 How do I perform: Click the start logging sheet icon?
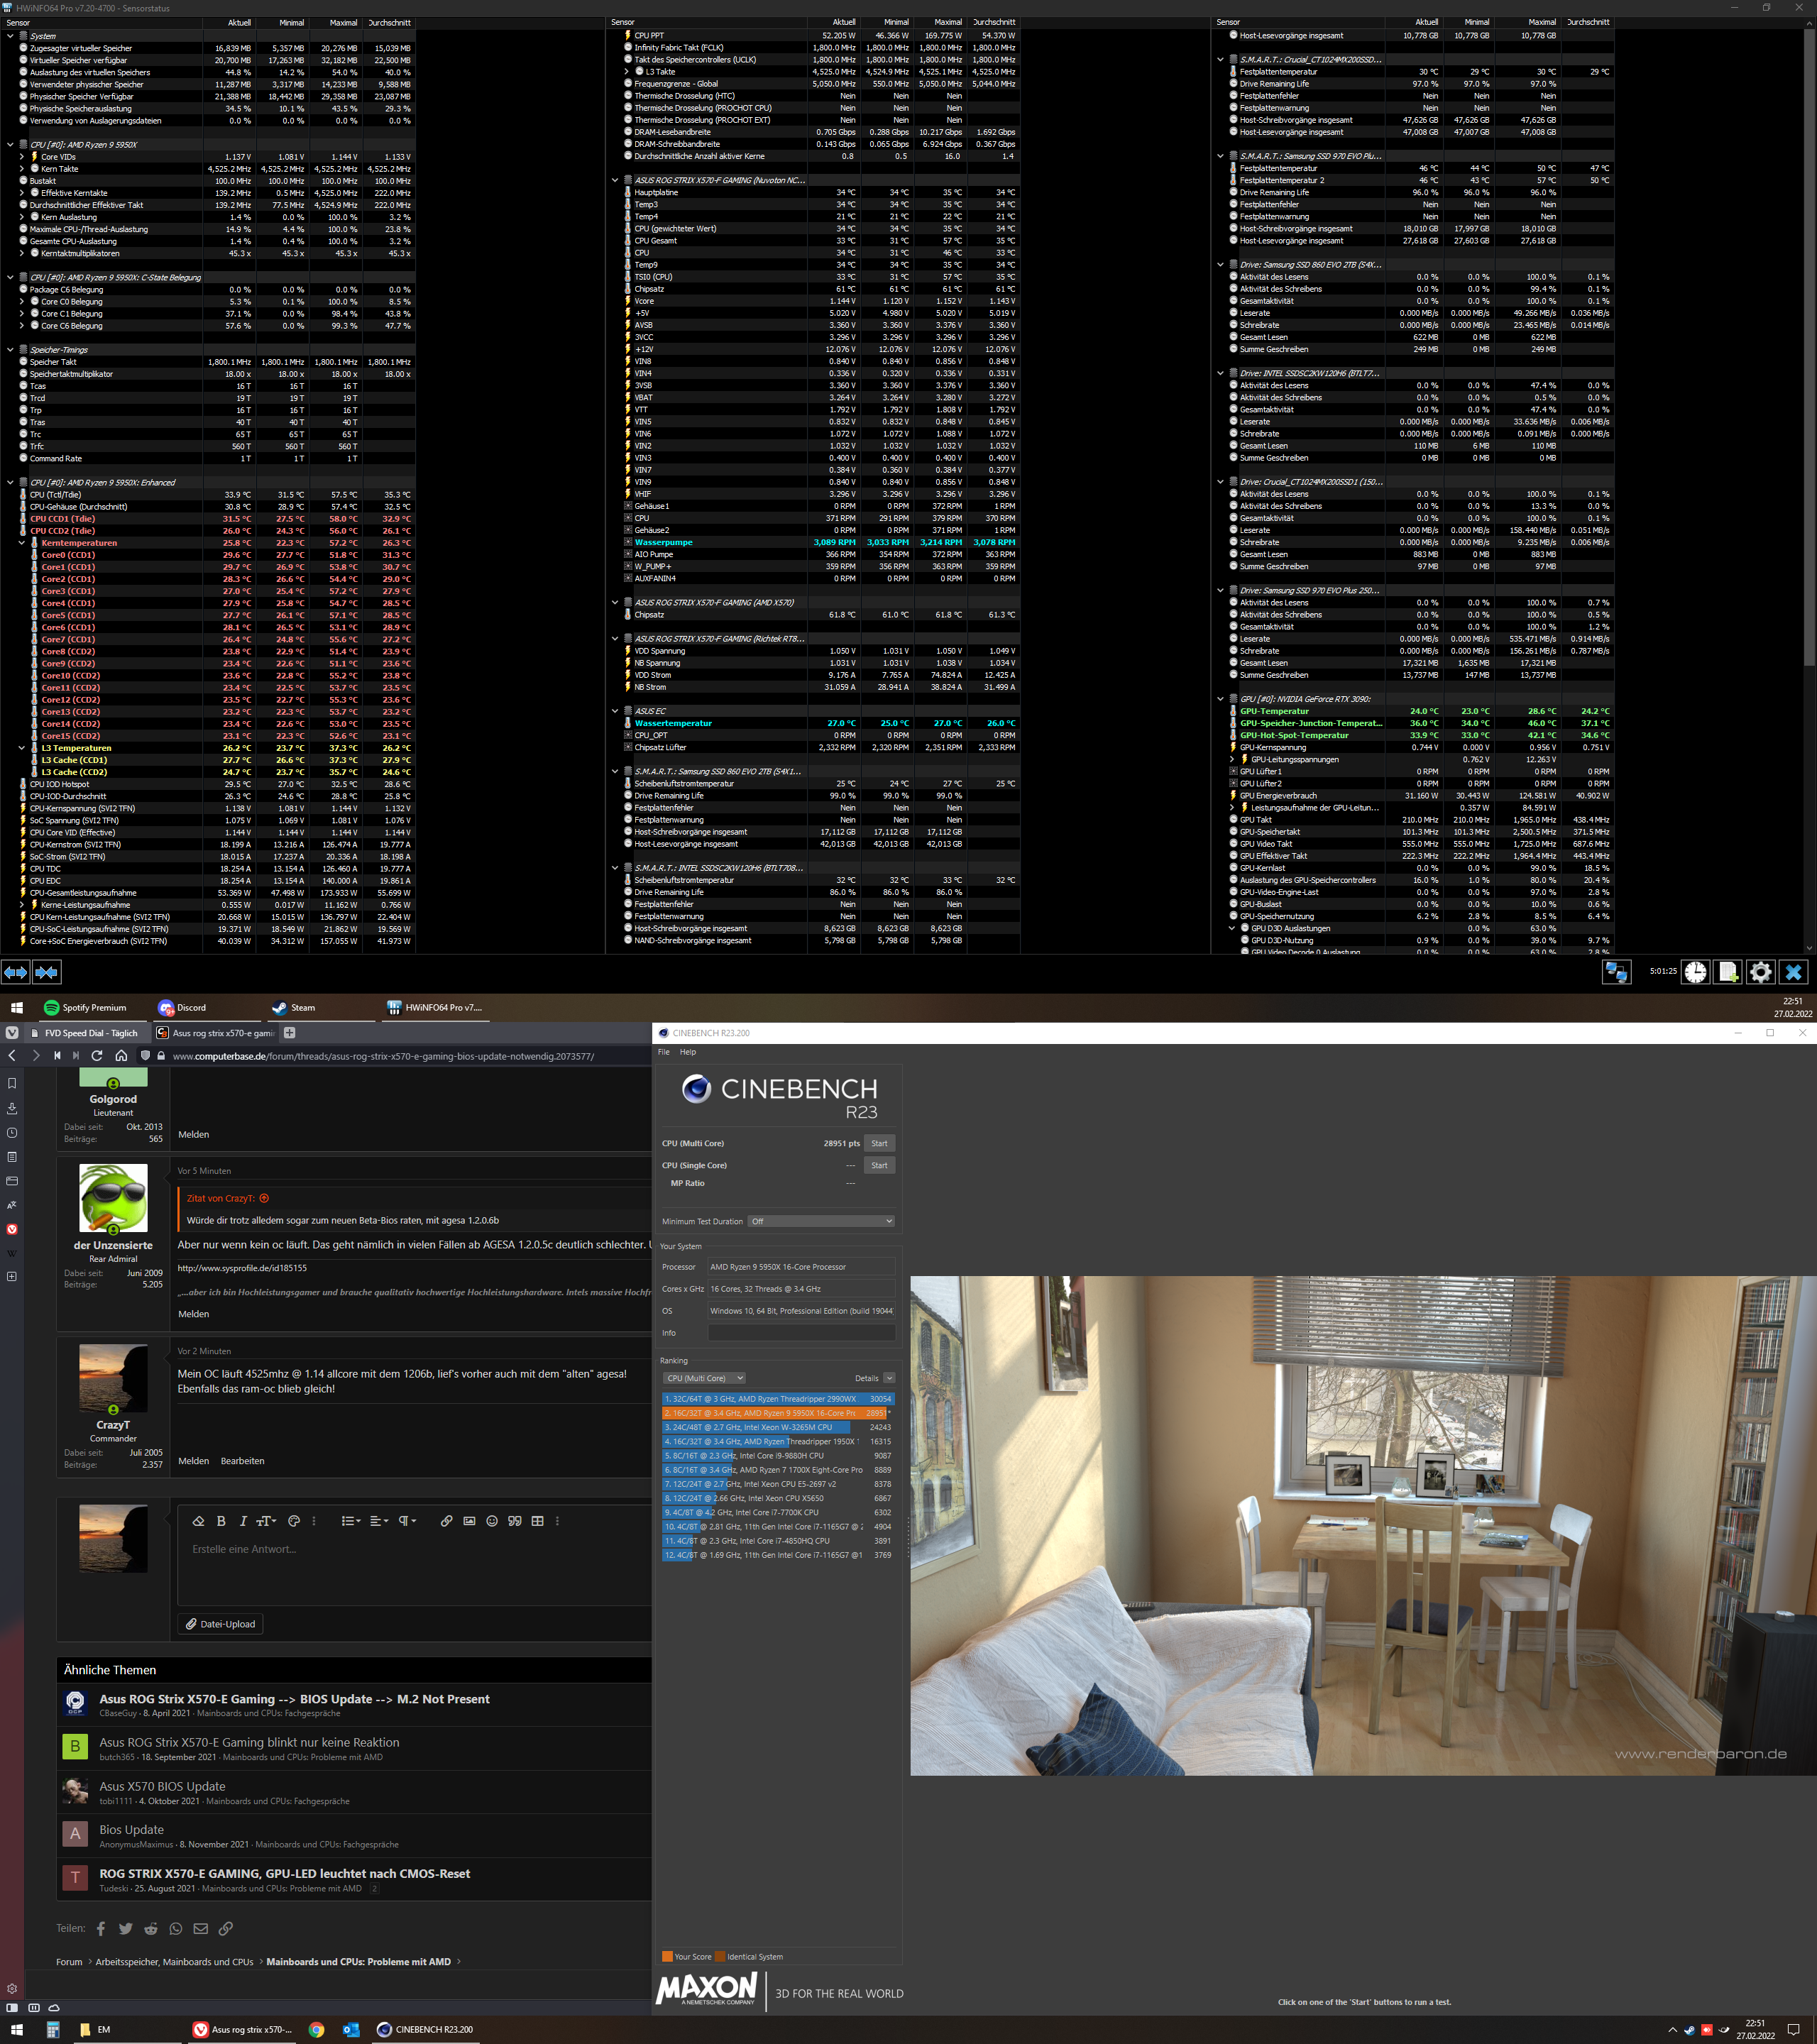coord(1728,972)
